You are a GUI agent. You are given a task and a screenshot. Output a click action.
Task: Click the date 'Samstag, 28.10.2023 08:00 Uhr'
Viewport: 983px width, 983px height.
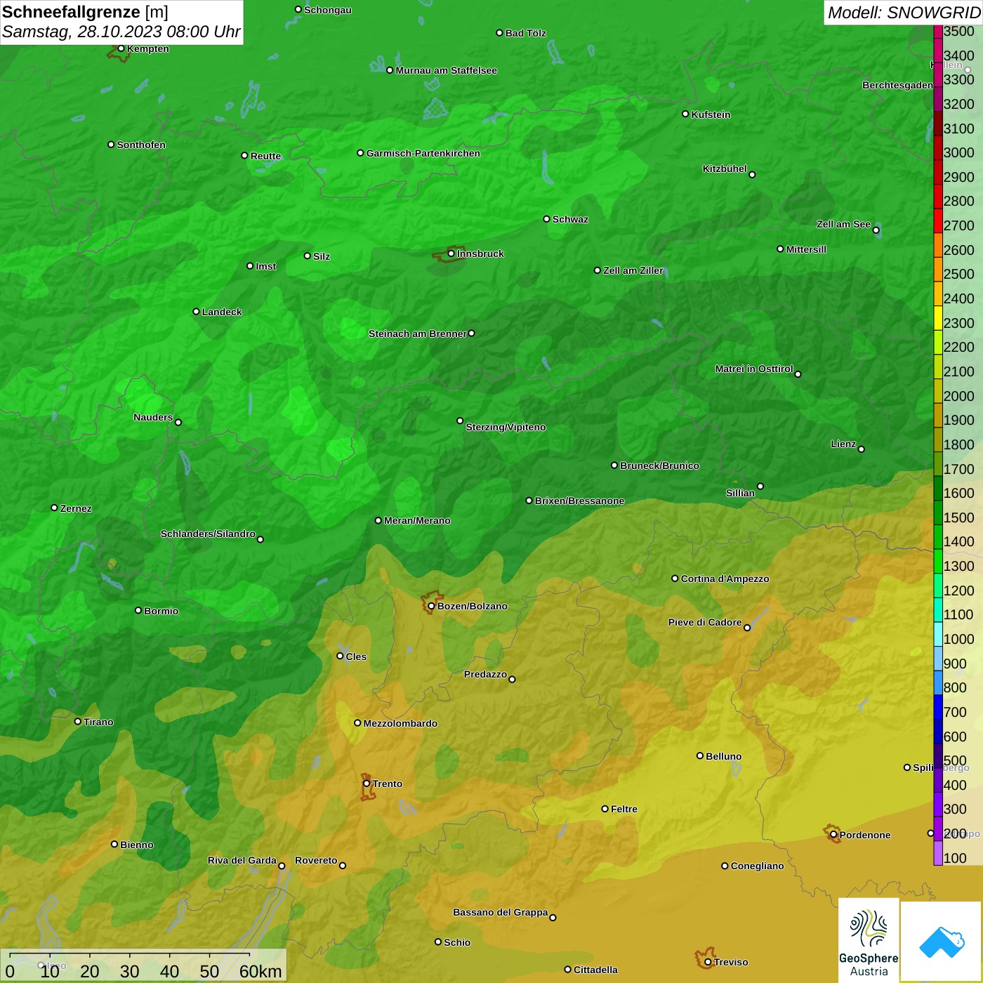(121, 32)
